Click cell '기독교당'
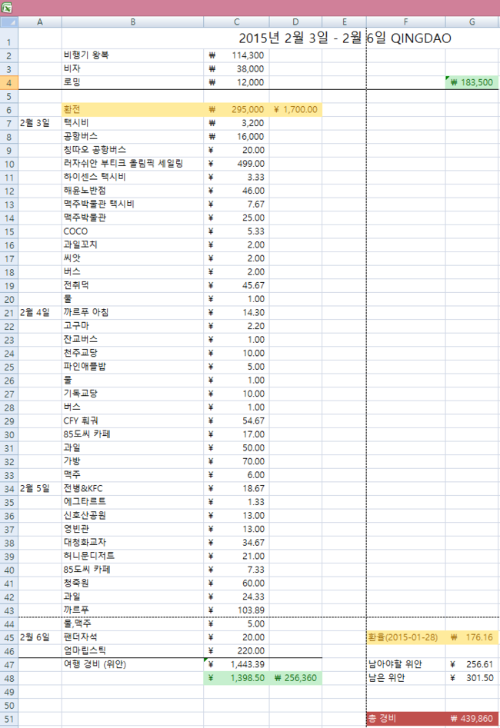The width and height of the screenshot is (500, 728). click(x=132, y=394)
